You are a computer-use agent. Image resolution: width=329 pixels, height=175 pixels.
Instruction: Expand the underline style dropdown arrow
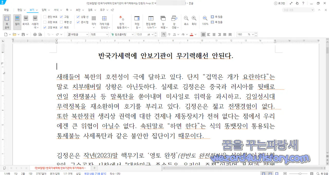click(178, 34)
